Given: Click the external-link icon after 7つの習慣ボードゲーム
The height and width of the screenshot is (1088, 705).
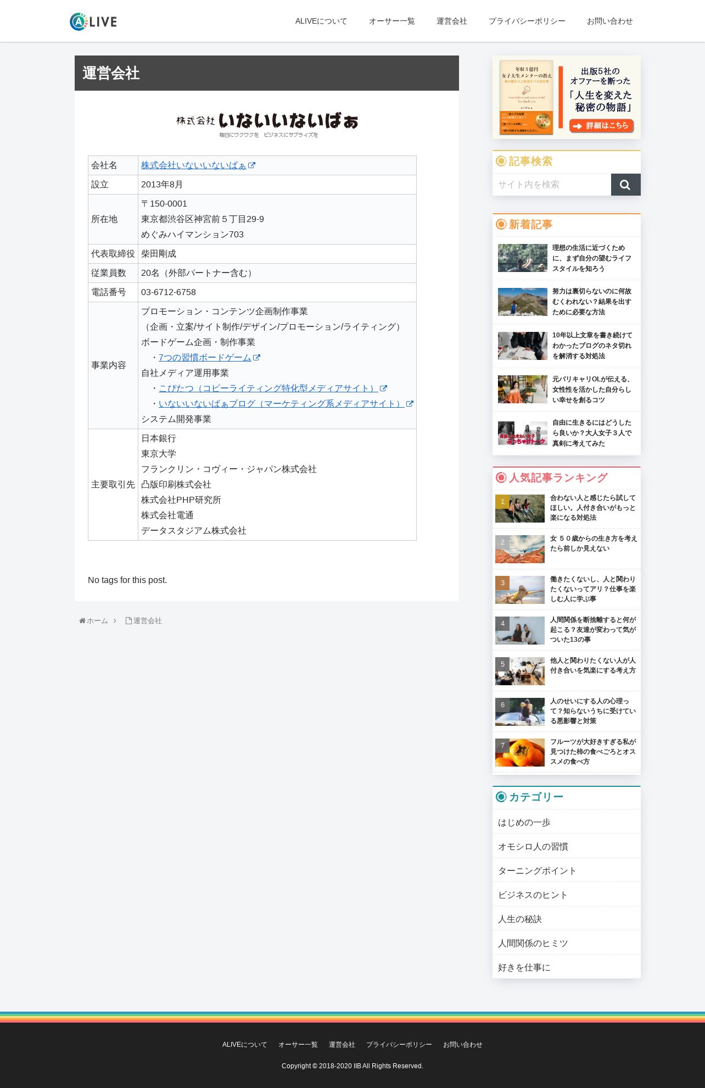Looking at the screenshot, I should tap(256, 358).
